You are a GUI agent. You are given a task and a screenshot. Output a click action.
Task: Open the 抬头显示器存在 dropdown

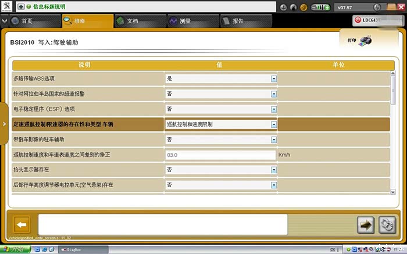(x=273, y=170)
